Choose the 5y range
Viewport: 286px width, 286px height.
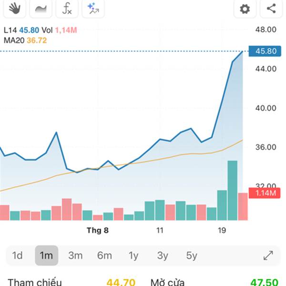pos(192,255)
